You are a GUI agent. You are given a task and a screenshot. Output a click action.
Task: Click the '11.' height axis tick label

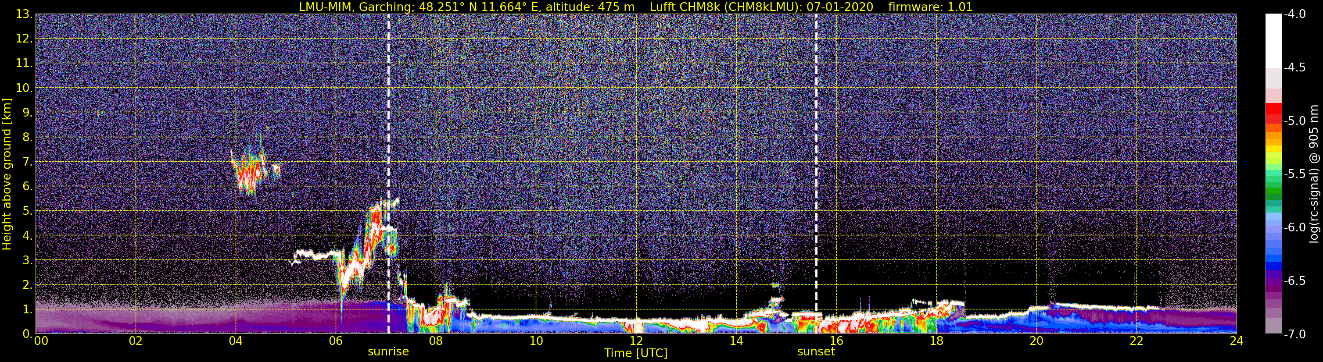pyautogui.click(x=25, y=64)
